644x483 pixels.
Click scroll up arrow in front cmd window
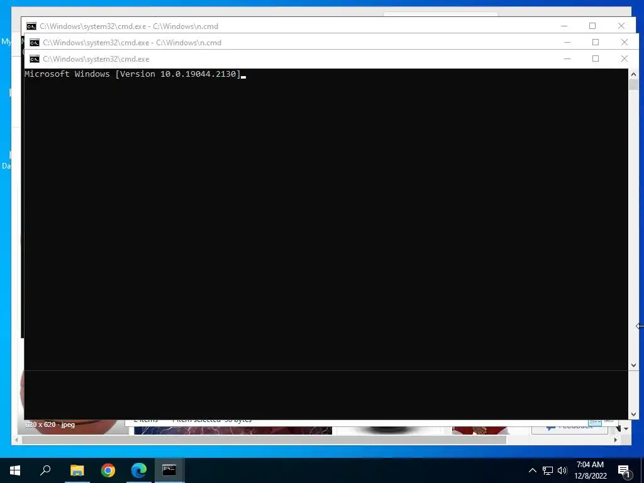[x=633, y=74]
